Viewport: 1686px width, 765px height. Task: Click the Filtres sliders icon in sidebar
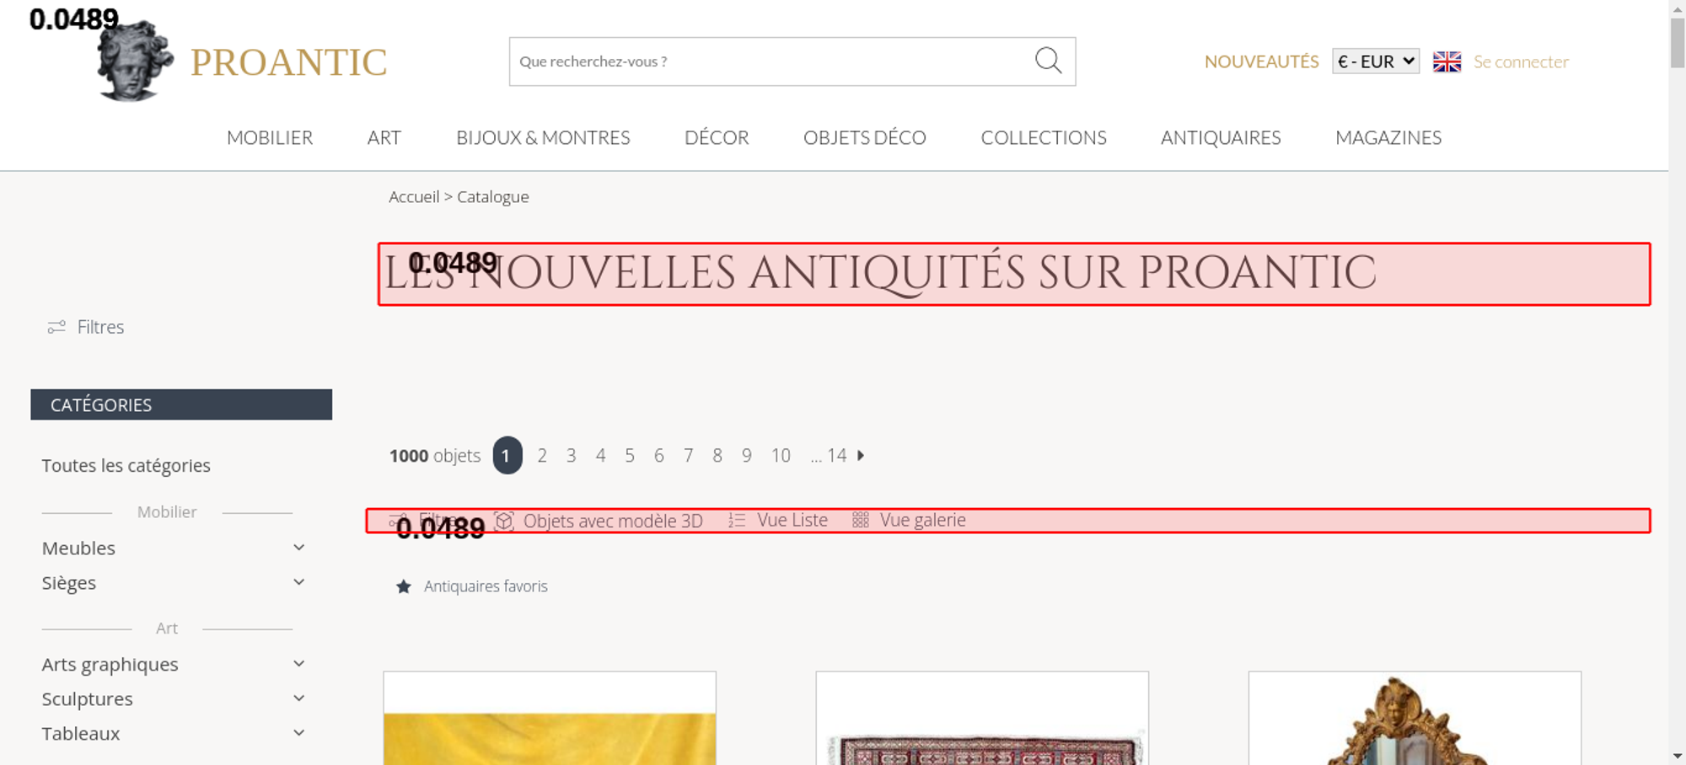click(x=56, y=327)
